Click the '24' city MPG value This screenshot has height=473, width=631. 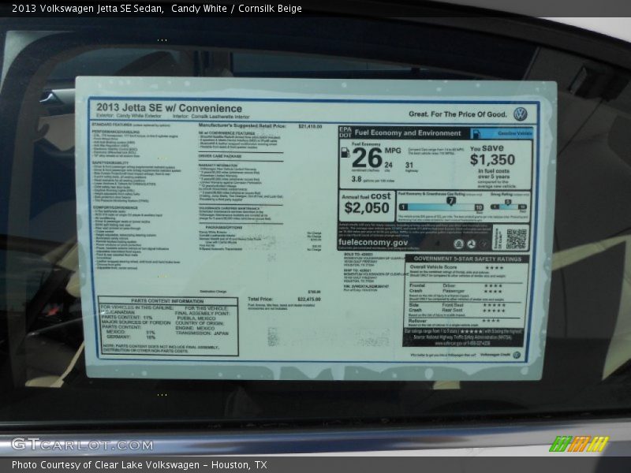point(388,165)
